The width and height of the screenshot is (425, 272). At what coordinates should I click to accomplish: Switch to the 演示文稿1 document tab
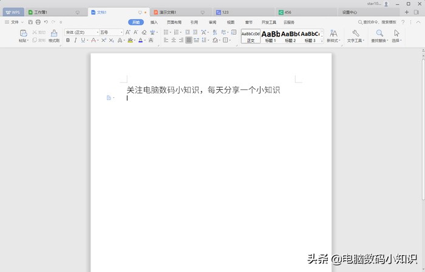(179, 12)
